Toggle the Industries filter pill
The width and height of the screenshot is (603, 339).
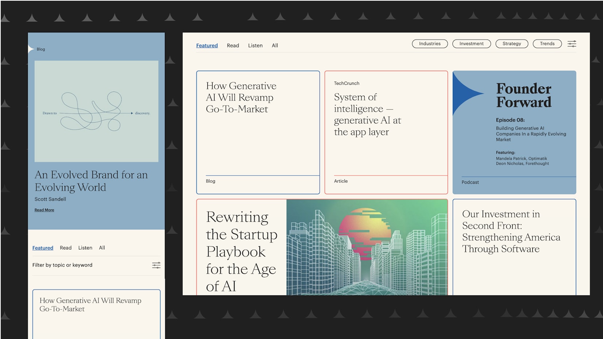coord(430,44)
